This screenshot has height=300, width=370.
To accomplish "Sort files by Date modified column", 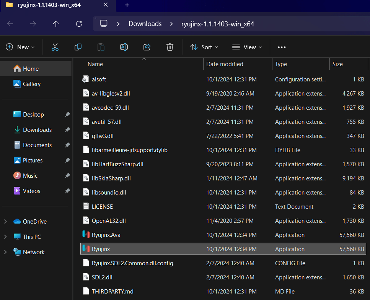I will click(x=225, y=64).
